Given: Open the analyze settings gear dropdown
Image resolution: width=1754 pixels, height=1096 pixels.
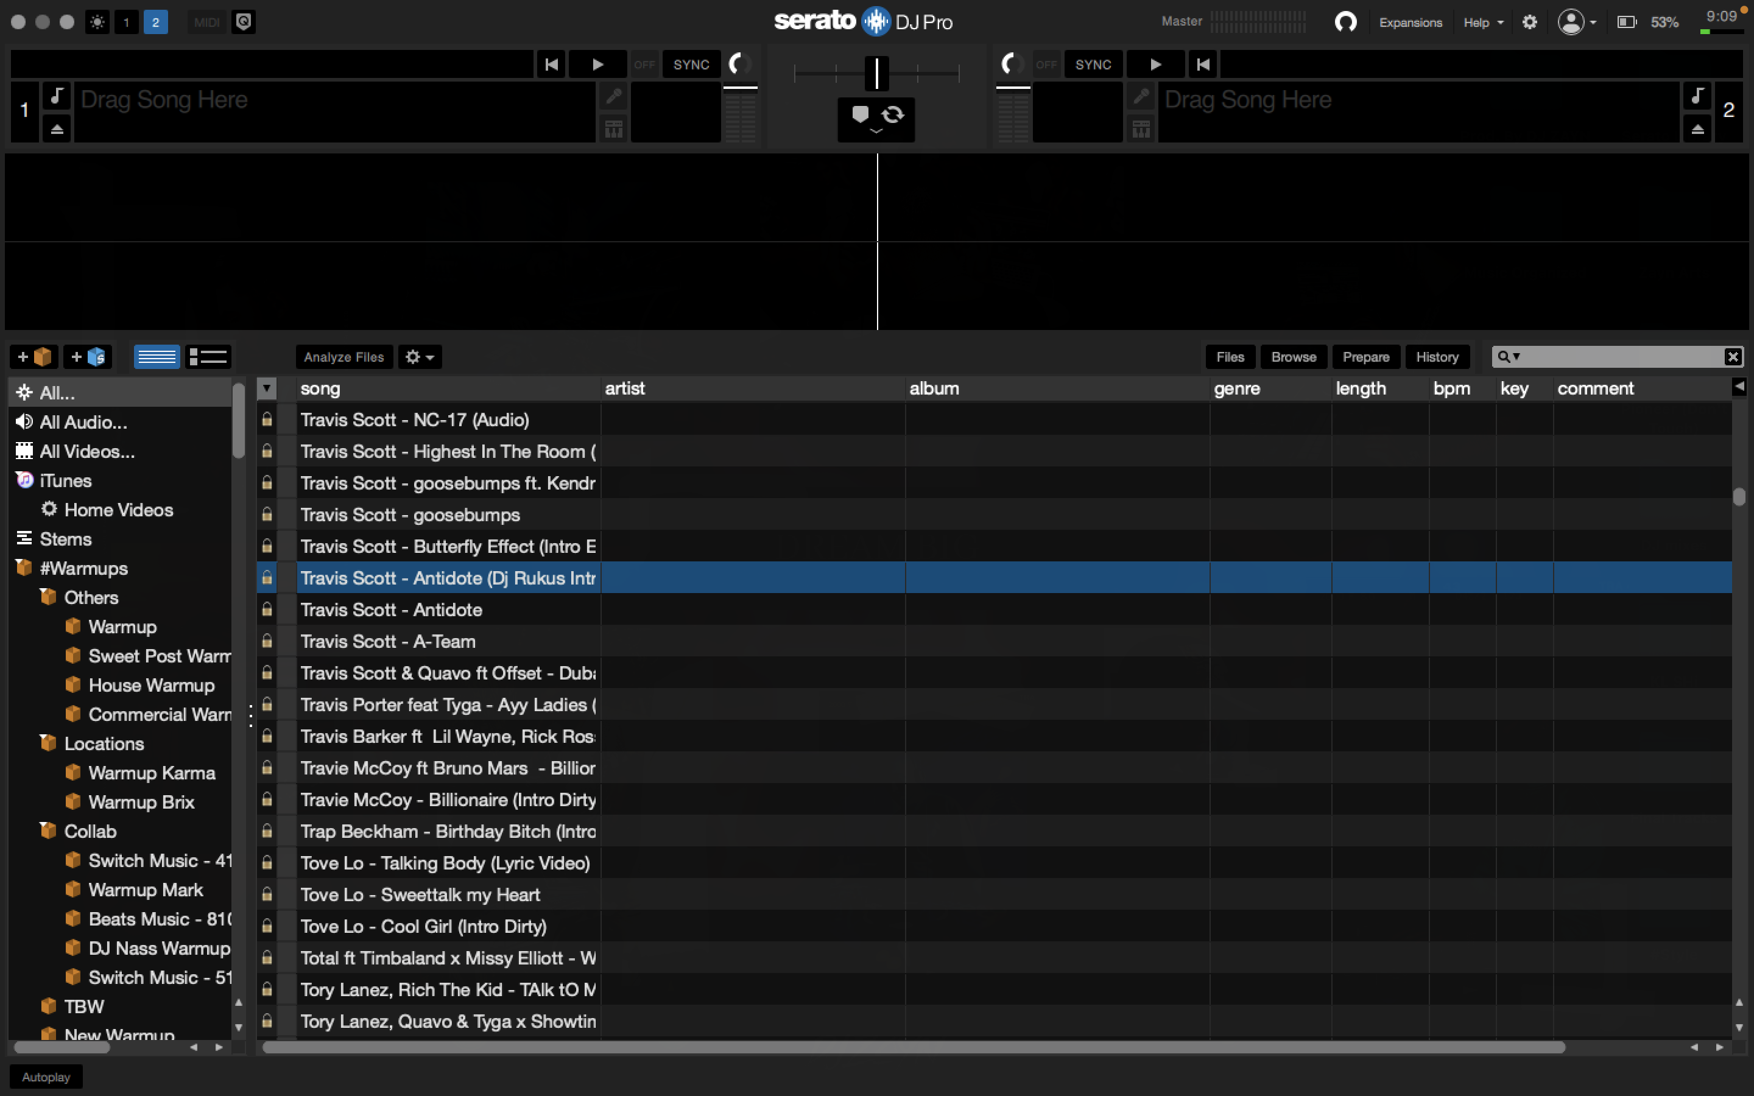Looking at the screenshot, I should point(420,357).
